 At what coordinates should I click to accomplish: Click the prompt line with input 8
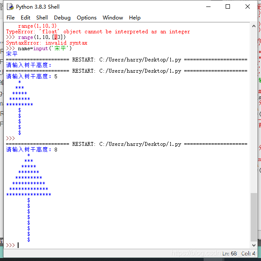(x=31, y=150)
